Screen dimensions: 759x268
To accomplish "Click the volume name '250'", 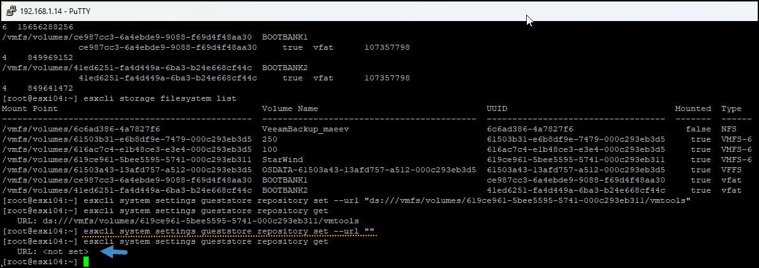I will pos(270,139).
